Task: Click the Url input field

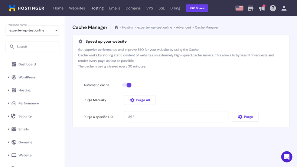Action: (176, 117)
